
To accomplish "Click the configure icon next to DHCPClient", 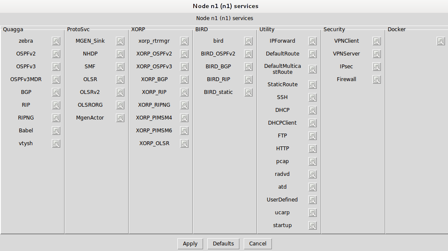I will [x=312, y=123].
